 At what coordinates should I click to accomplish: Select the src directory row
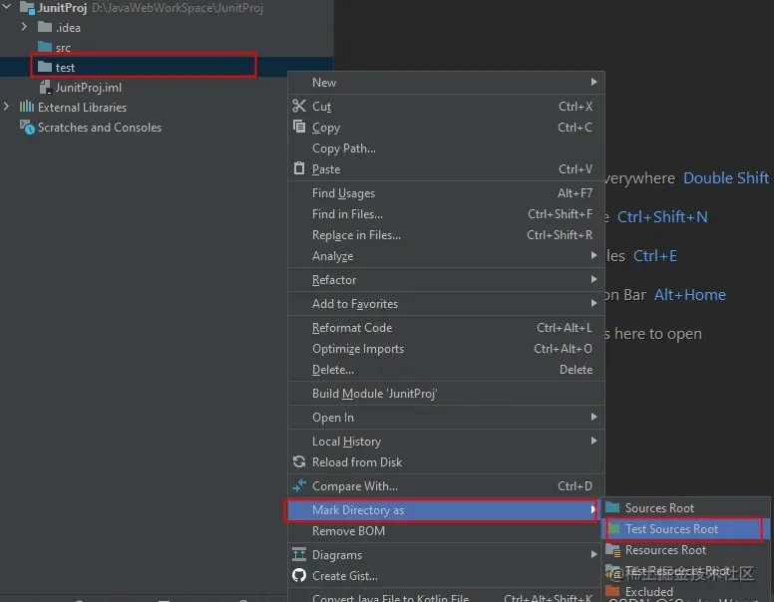click(x=167, y=48)
